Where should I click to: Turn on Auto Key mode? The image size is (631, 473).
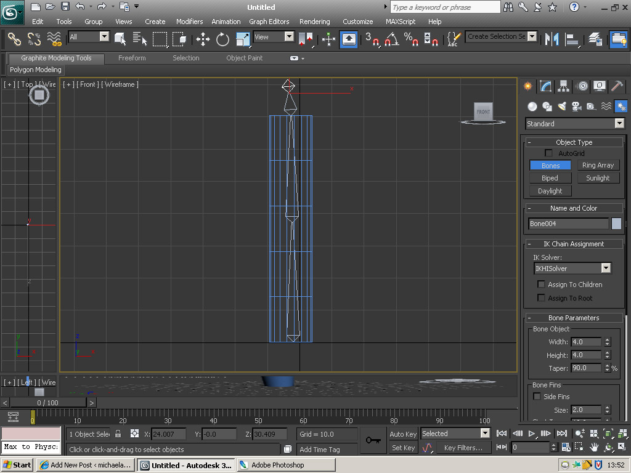coord(403,434)
